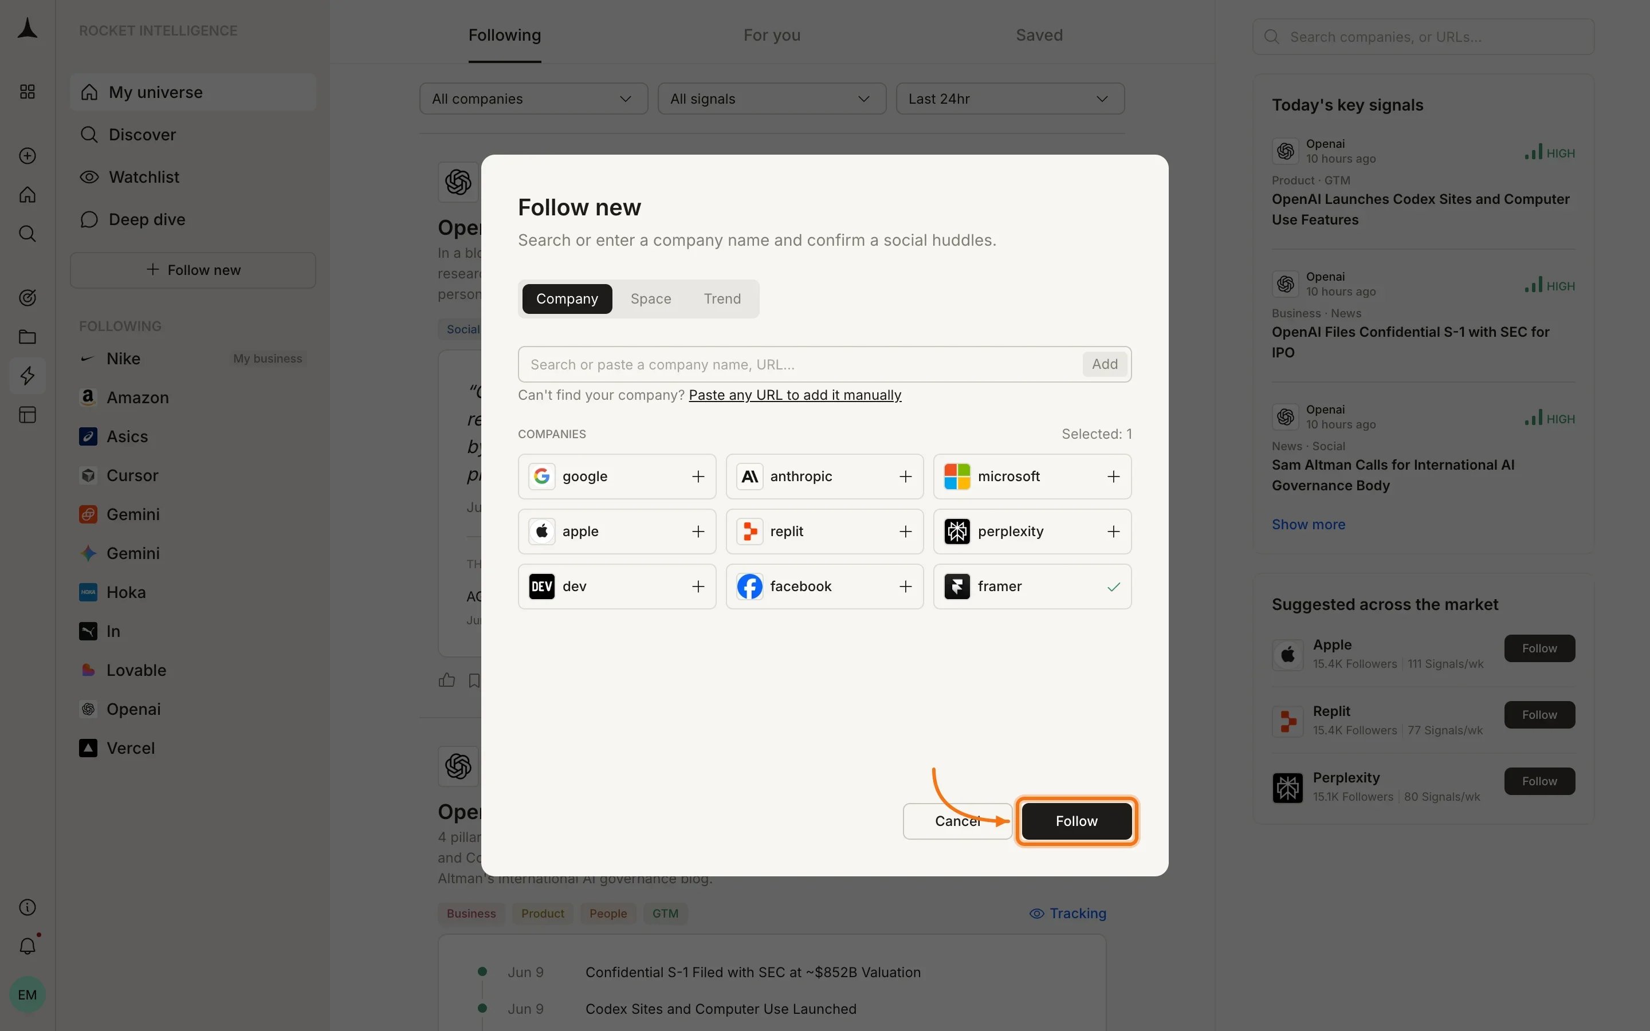Add apple with its plus toggle
Screen dimensions: 1650x1031
[697, 531]
